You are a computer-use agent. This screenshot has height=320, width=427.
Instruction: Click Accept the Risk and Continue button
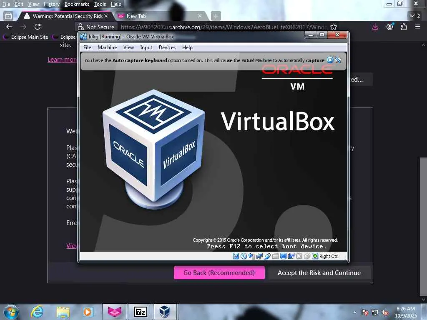(319, 272)
